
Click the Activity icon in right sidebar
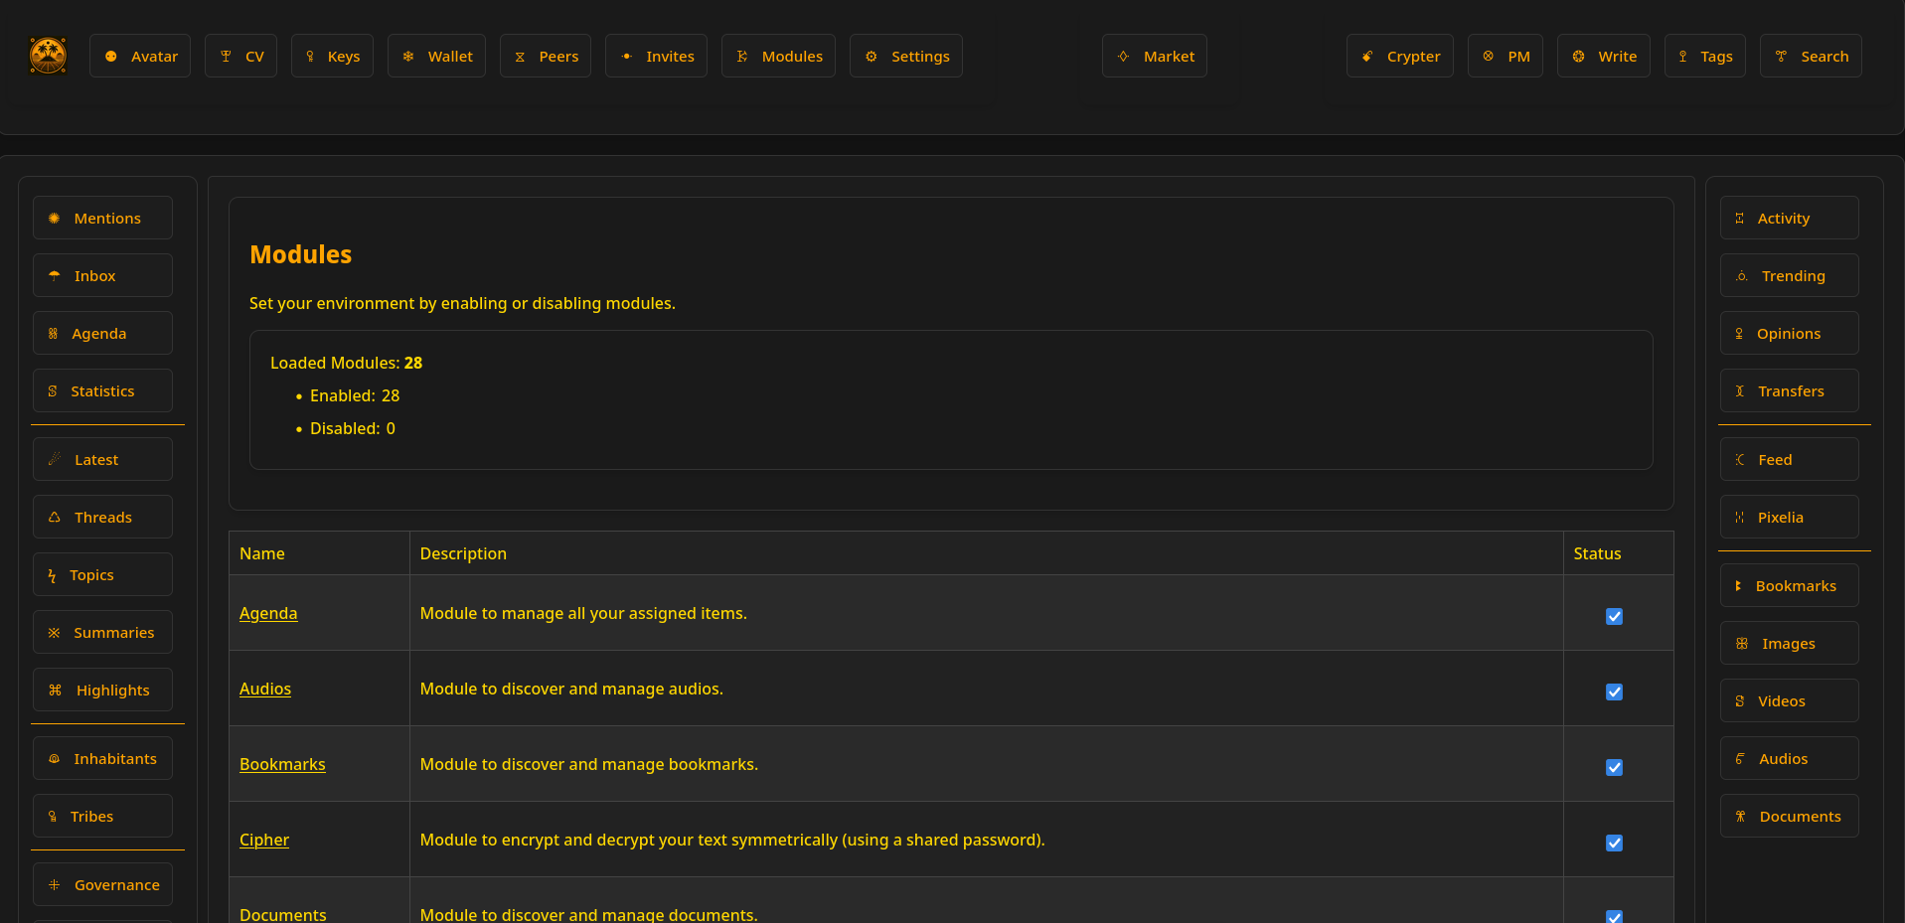tap(1740, 219)
